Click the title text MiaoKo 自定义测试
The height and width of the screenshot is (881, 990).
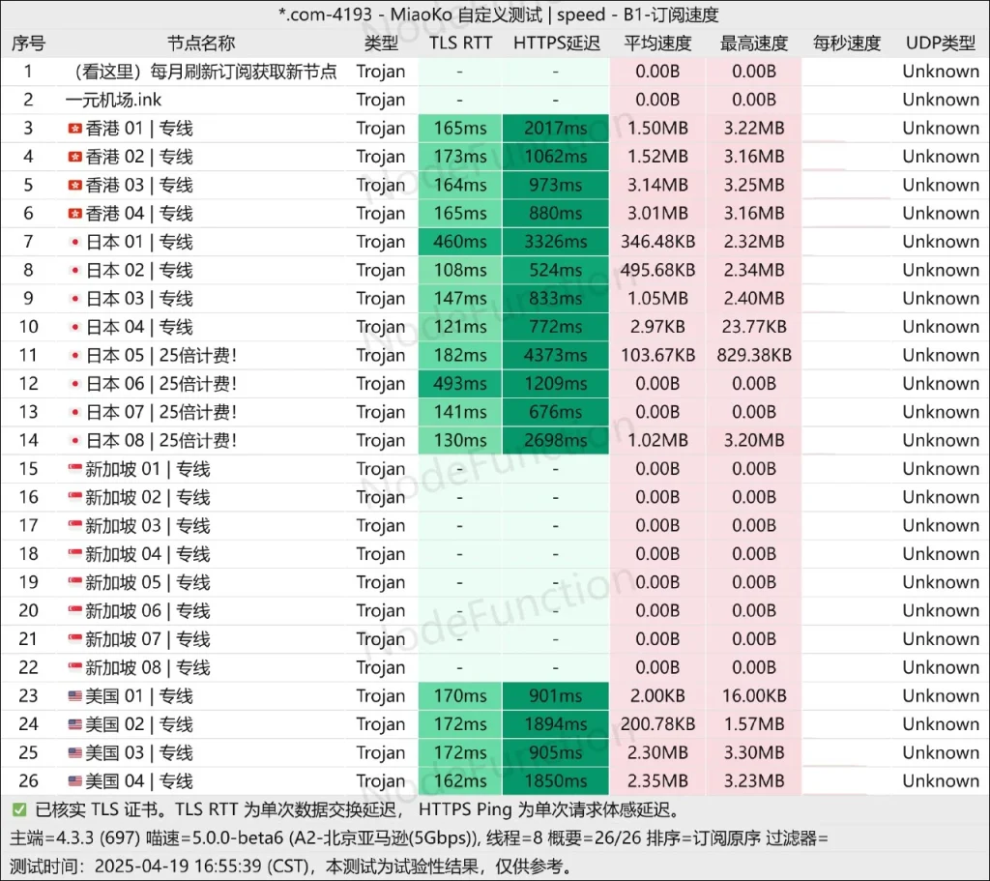tap(466, 15)
